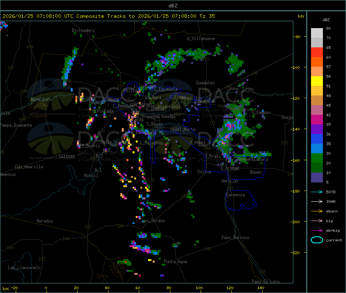The image size is (346, 293).
Task: Click the 'Nihuil' map label
Action: tap(91, 176)
